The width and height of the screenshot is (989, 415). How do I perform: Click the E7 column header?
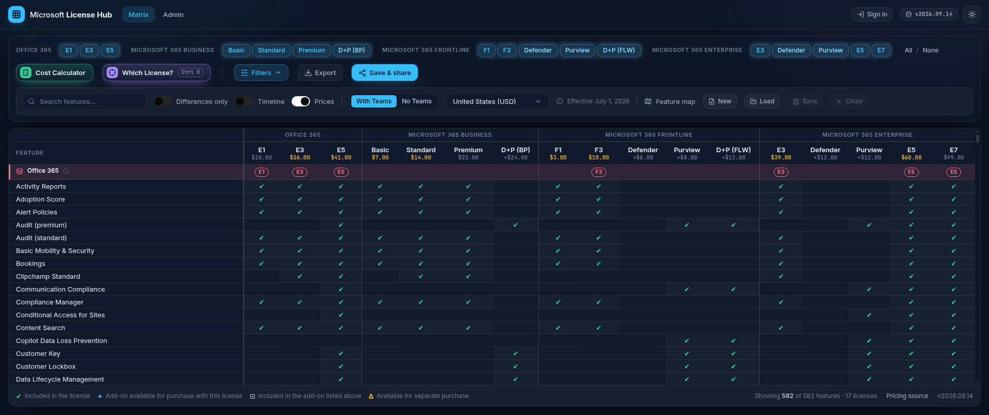point(953,153)
